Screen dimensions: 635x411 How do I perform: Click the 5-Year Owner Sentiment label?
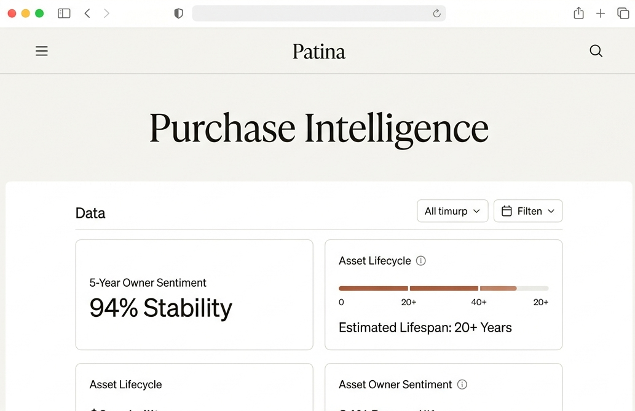148,282
